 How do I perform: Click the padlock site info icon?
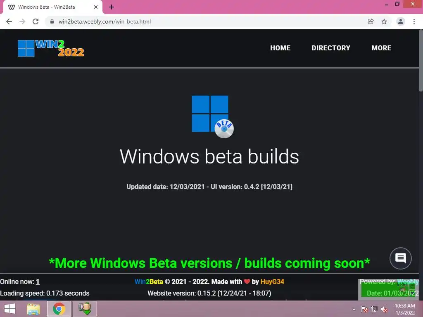(52, 21)
